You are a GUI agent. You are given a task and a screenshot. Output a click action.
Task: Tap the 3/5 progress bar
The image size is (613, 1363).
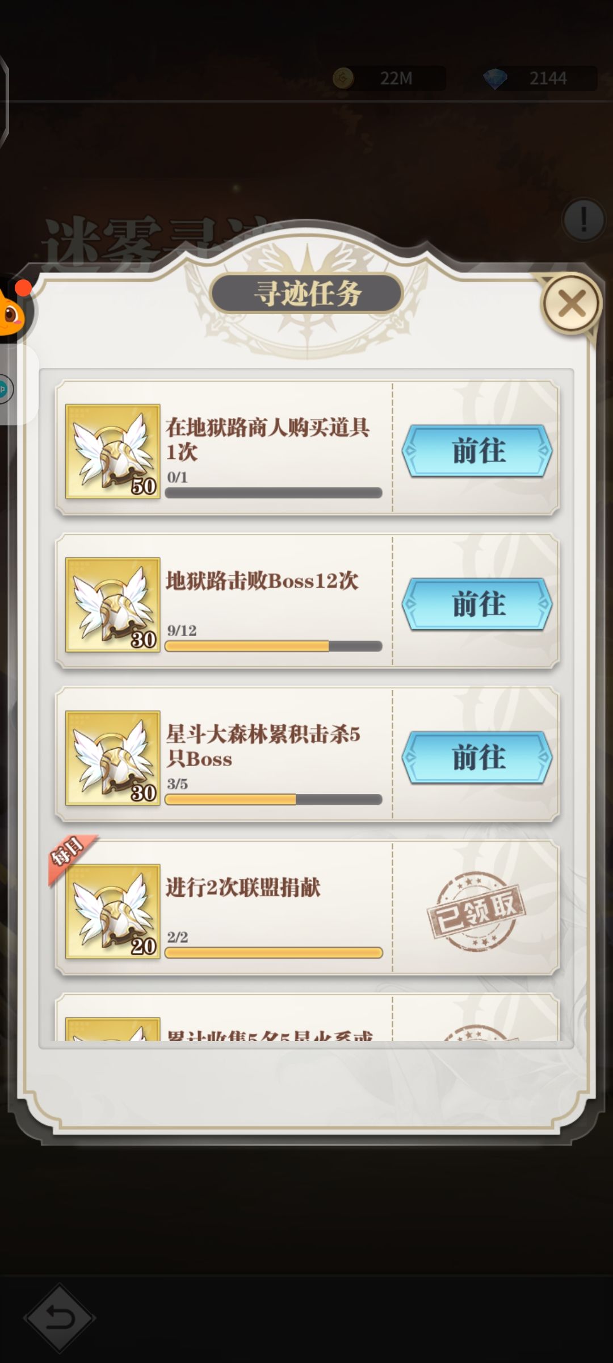click(x=274, y=800)
